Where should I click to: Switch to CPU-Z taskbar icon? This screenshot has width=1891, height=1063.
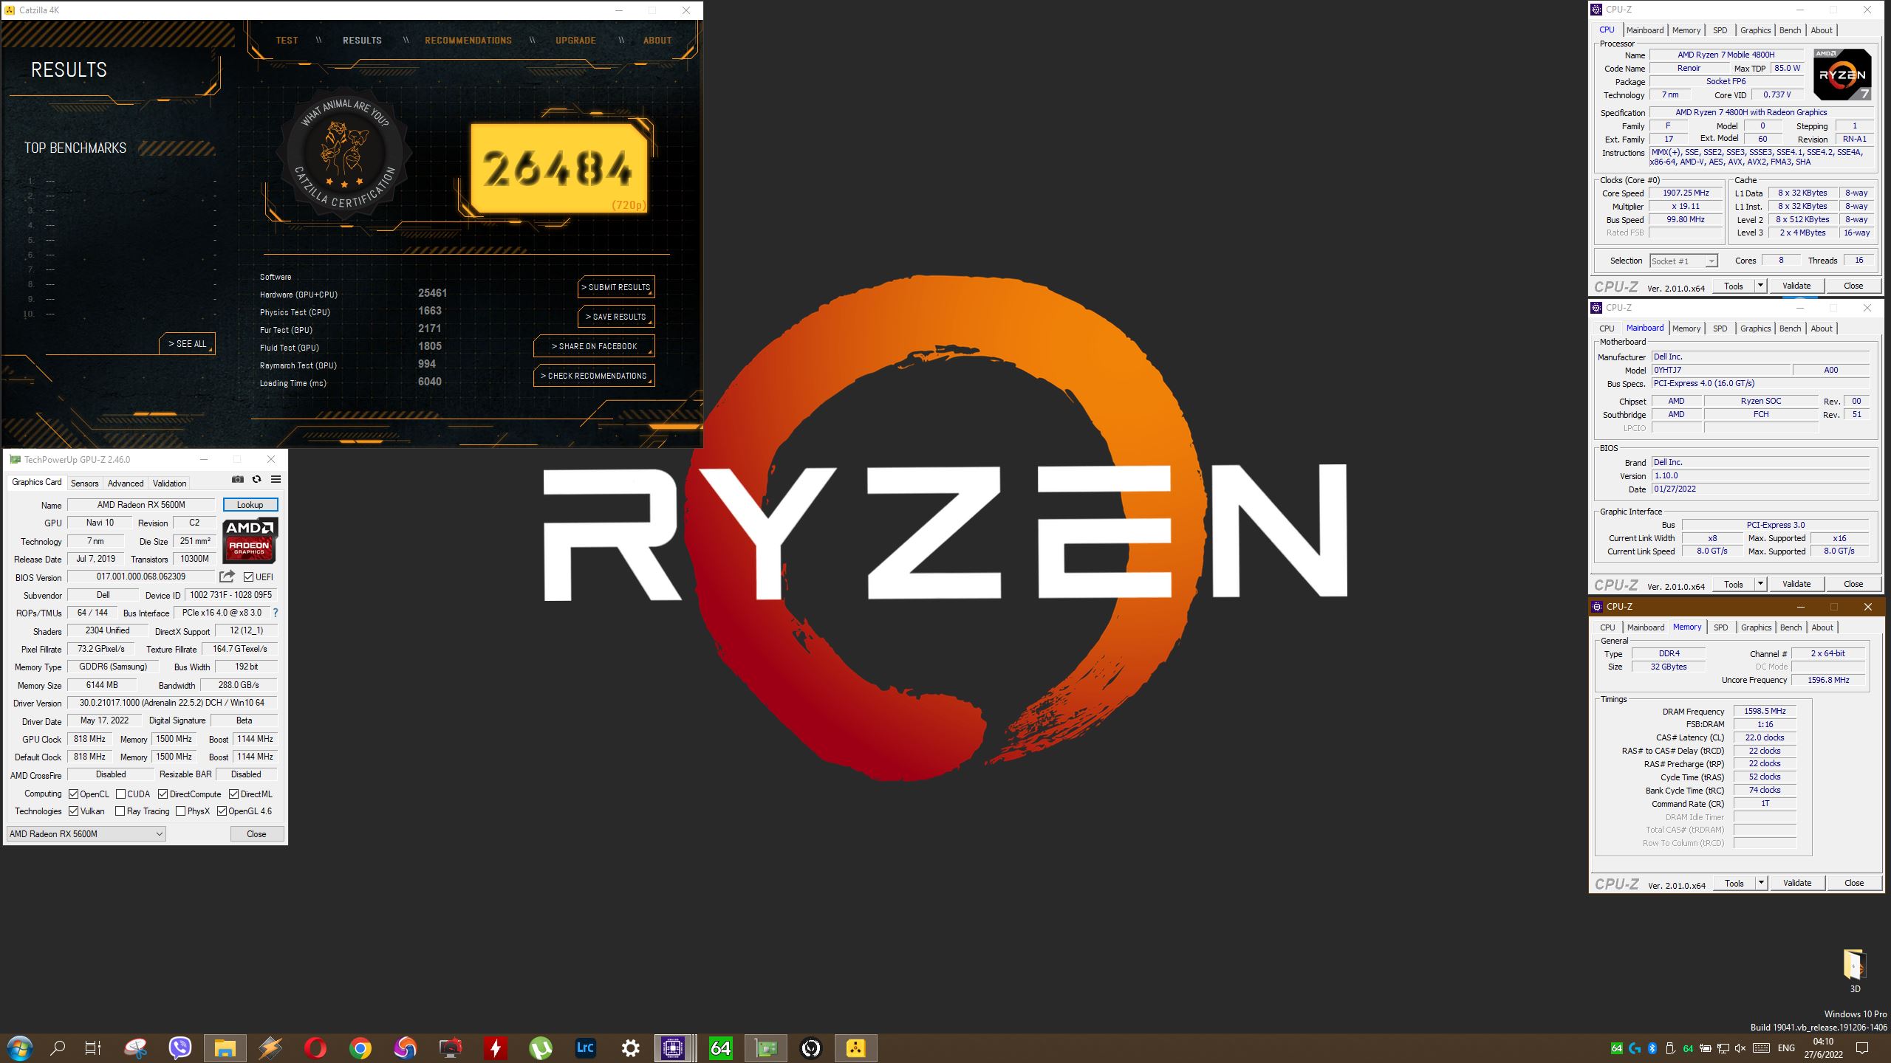pos(674,1048)
